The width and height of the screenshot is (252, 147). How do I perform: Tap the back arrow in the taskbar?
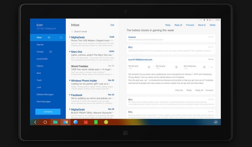tap(35, 122)
